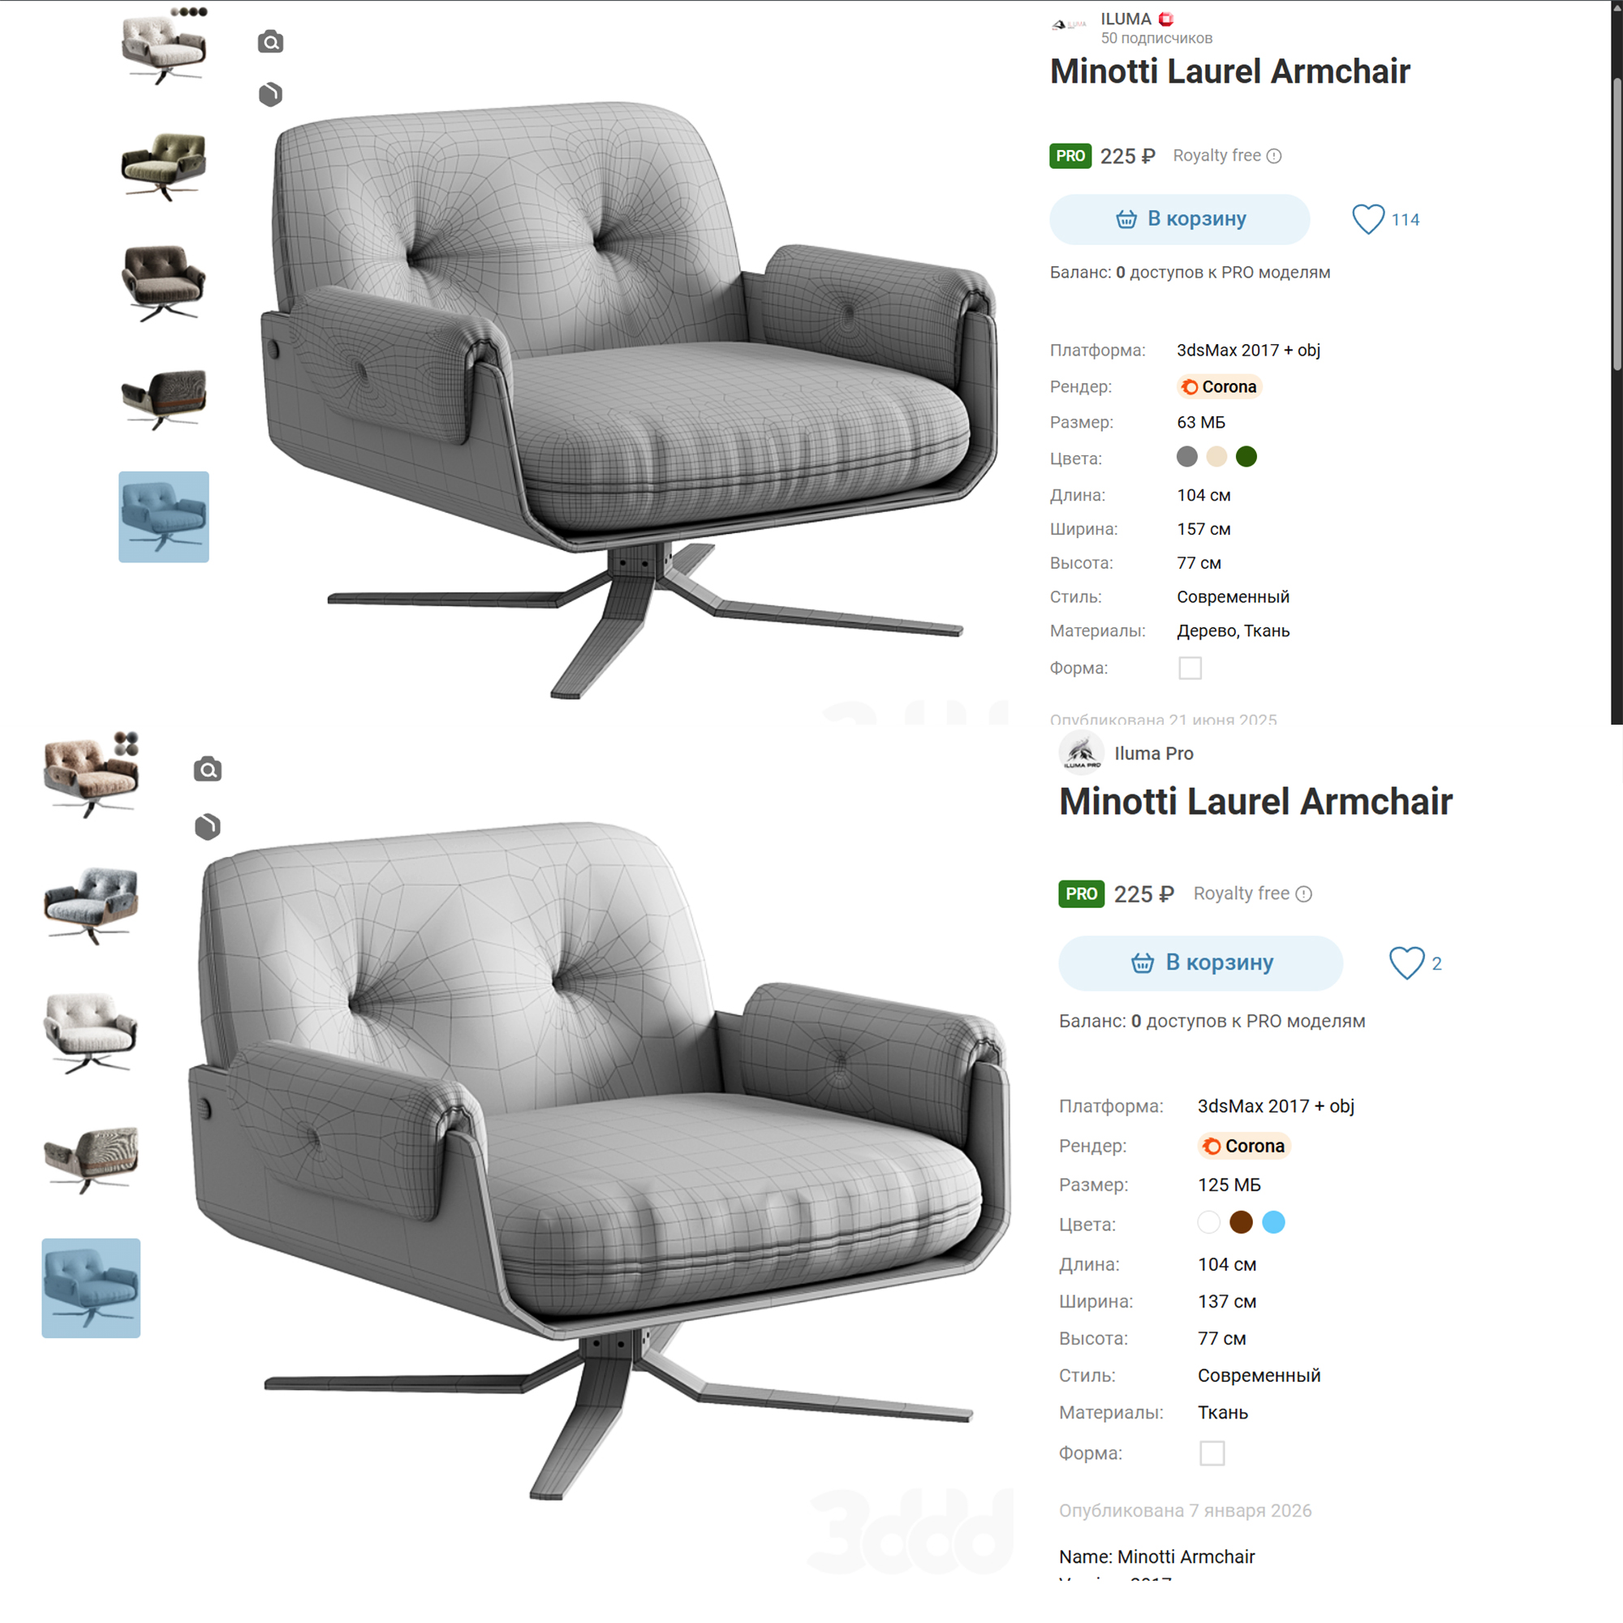Select the light blue color swatch
This screenshot has height=1623, width=1623.
click(1272, 1221)
